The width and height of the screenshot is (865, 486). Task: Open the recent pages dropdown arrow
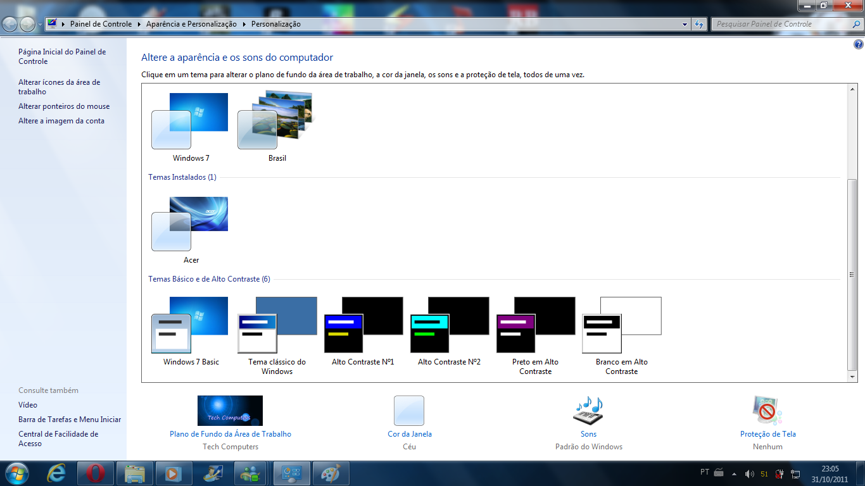point(41,25)
